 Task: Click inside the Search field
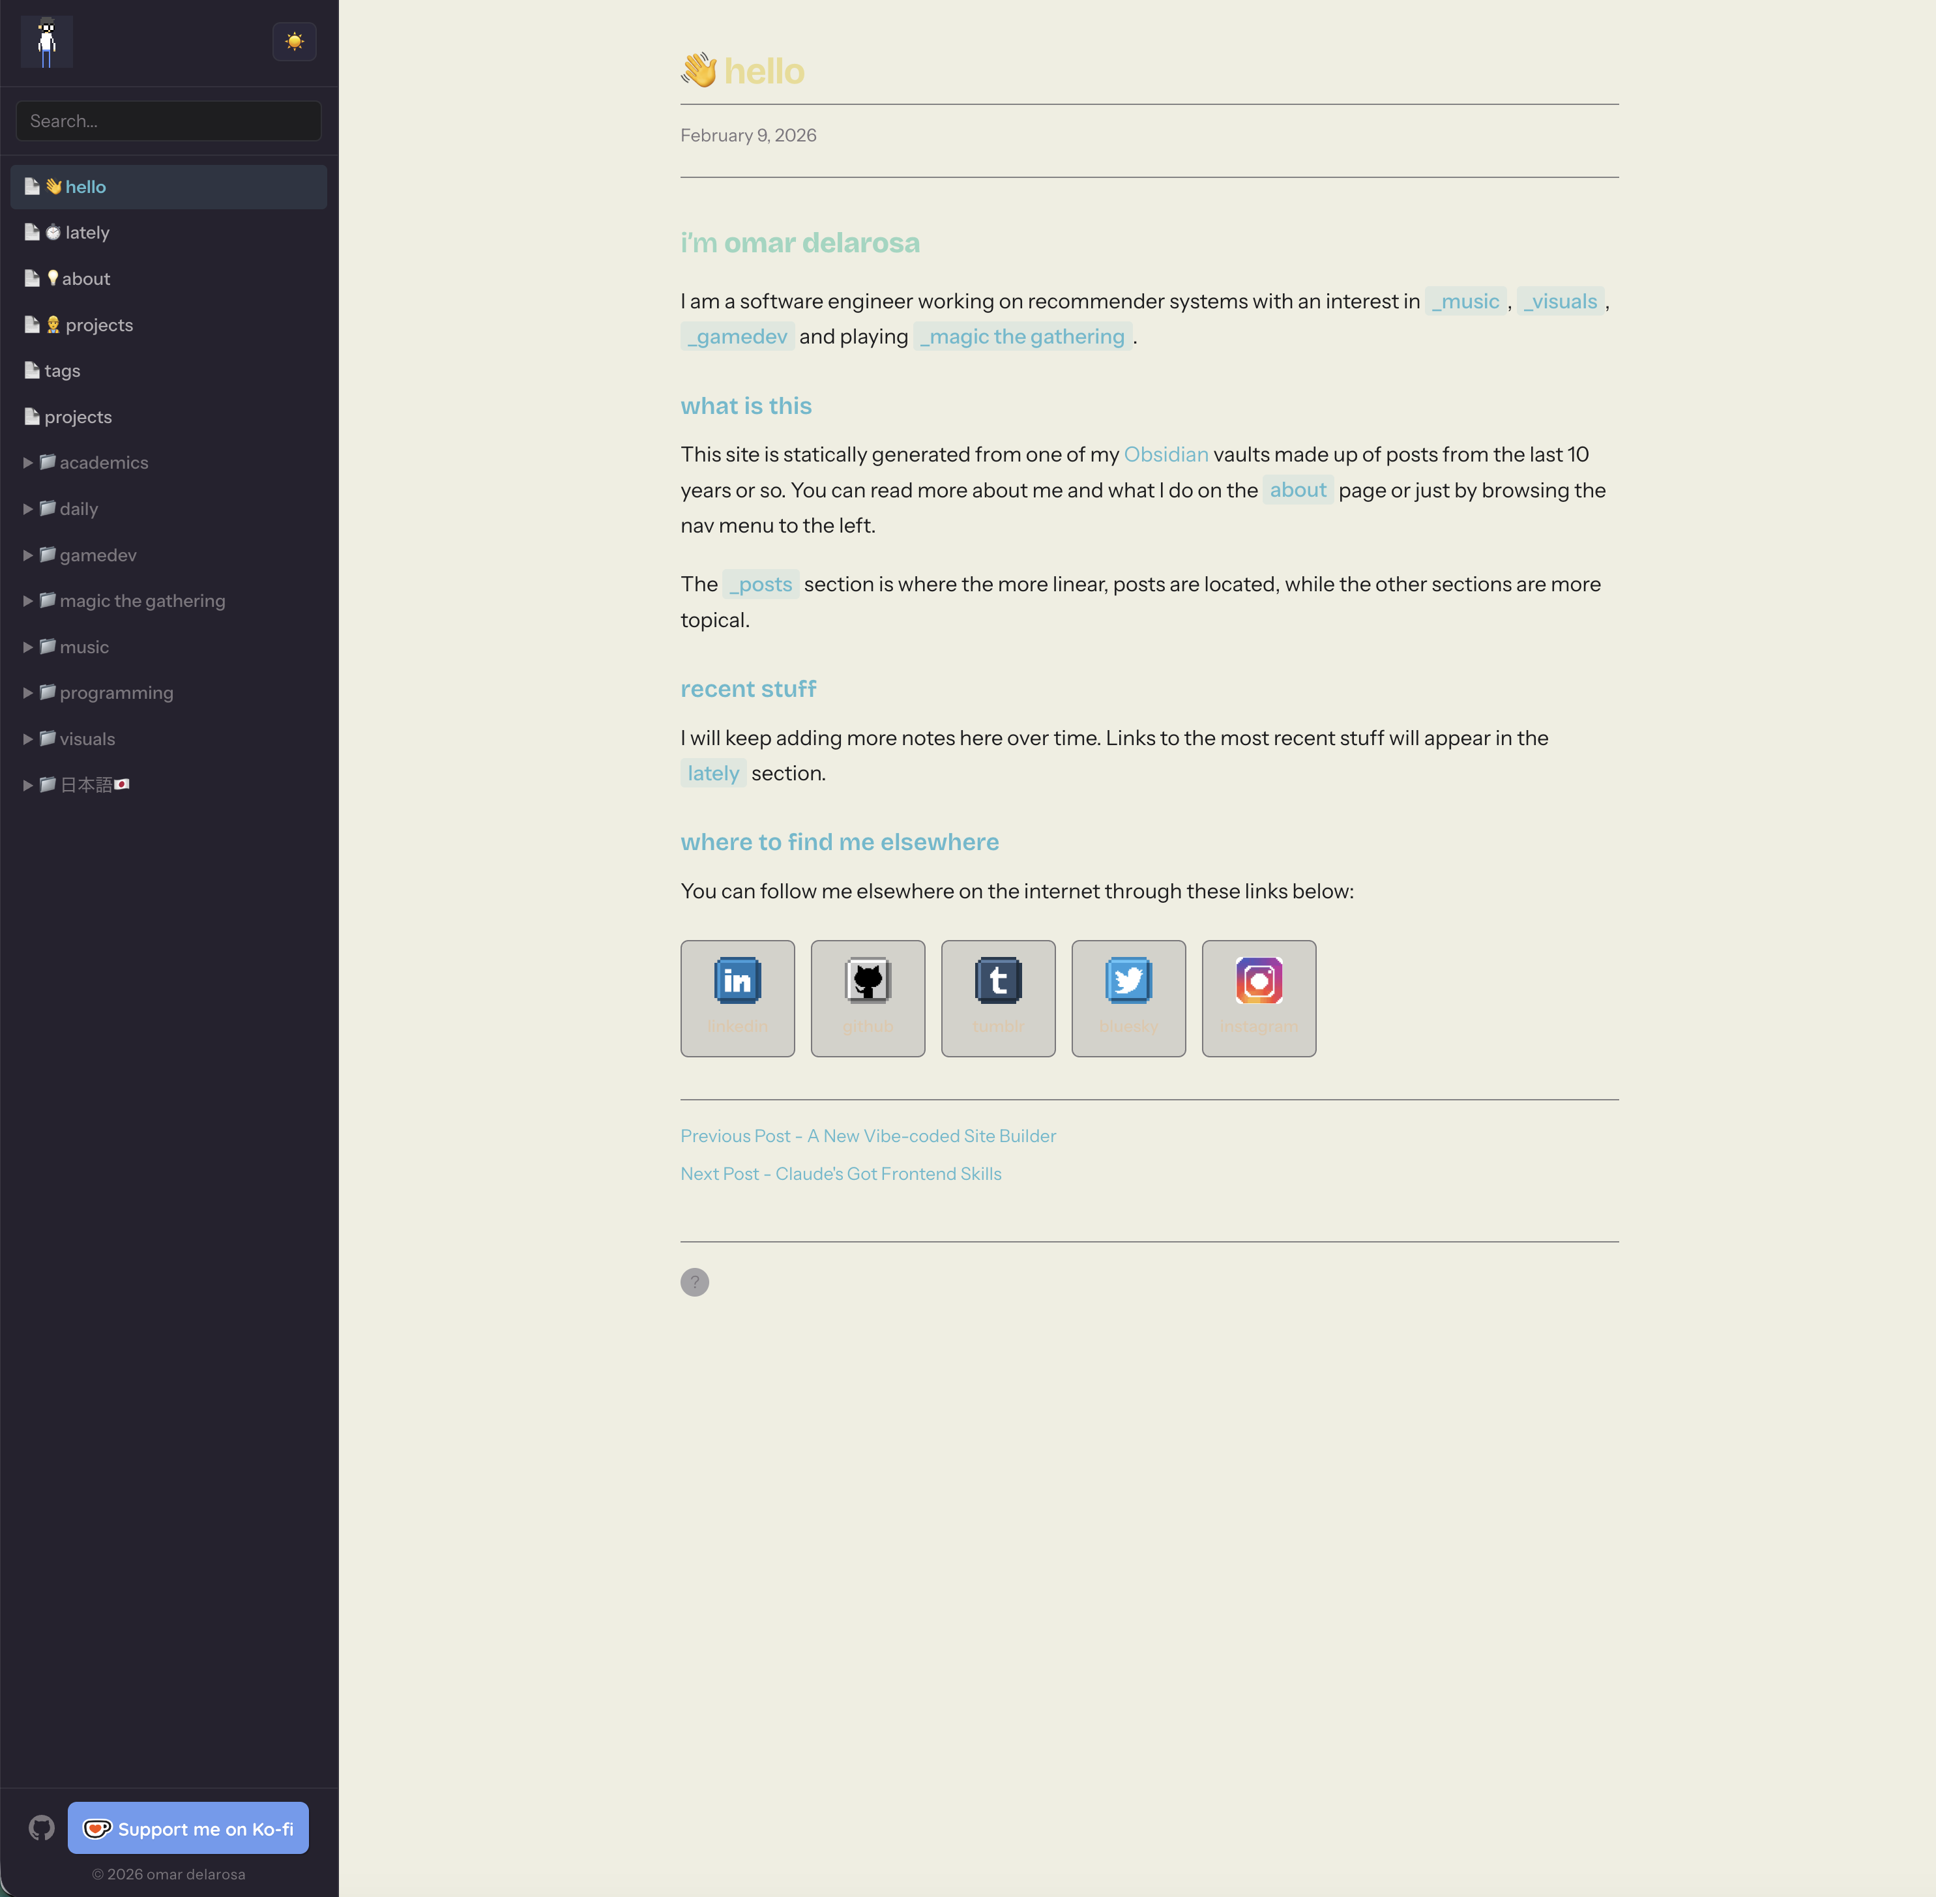(168, 121)
